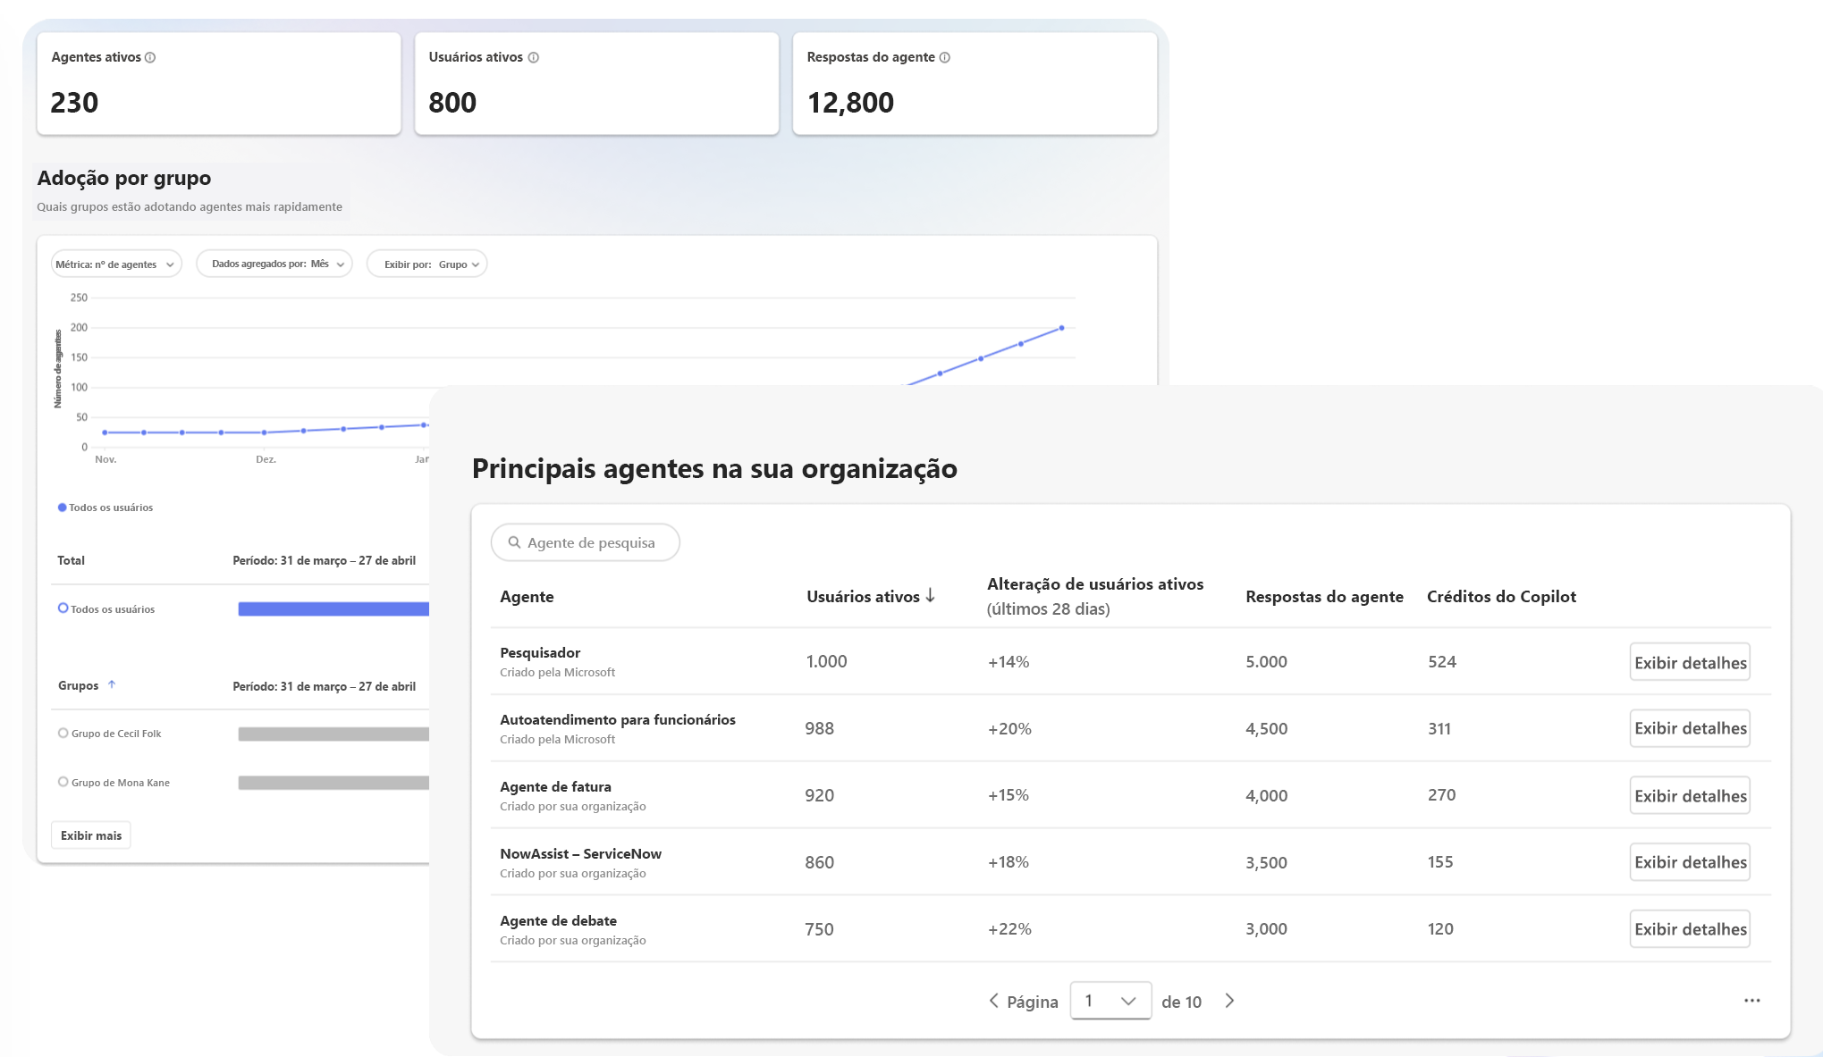The image size is (1823, 1057).
Task: Open the page number dropdown
Action: pos(1110,1001)
